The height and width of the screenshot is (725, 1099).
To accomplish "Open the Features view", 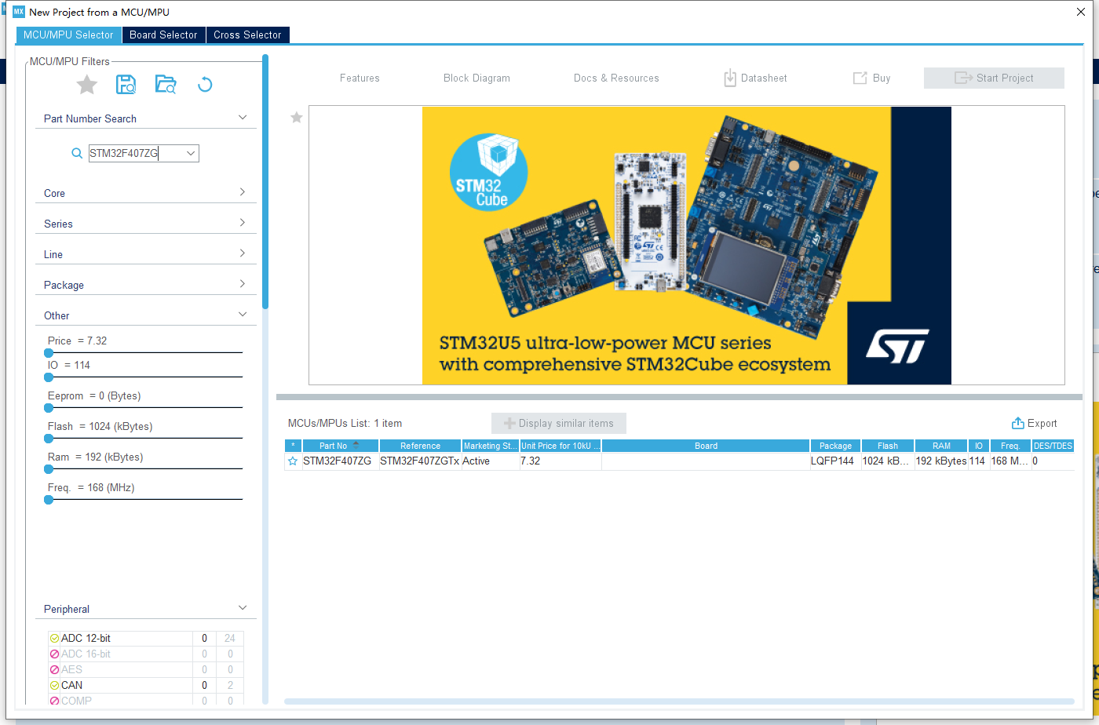I will (360, 78).
